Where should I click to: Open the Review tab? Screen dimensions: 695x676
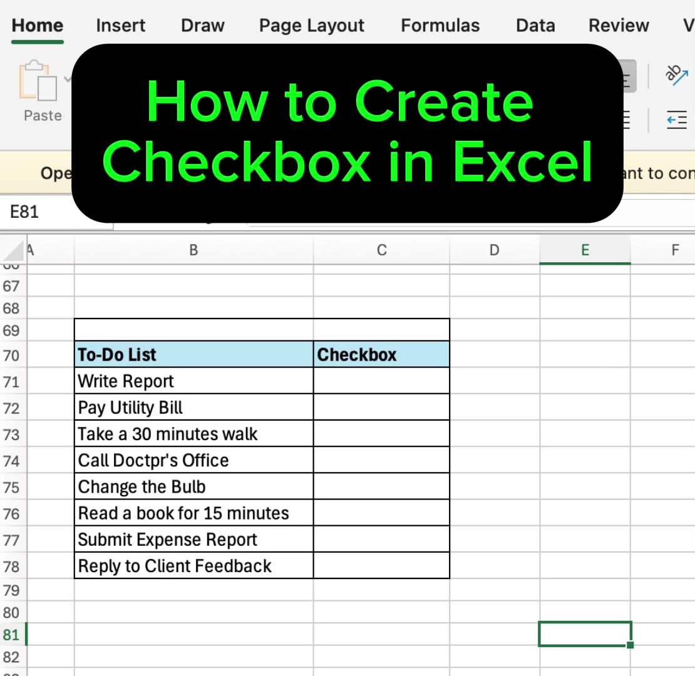(619, 25)
